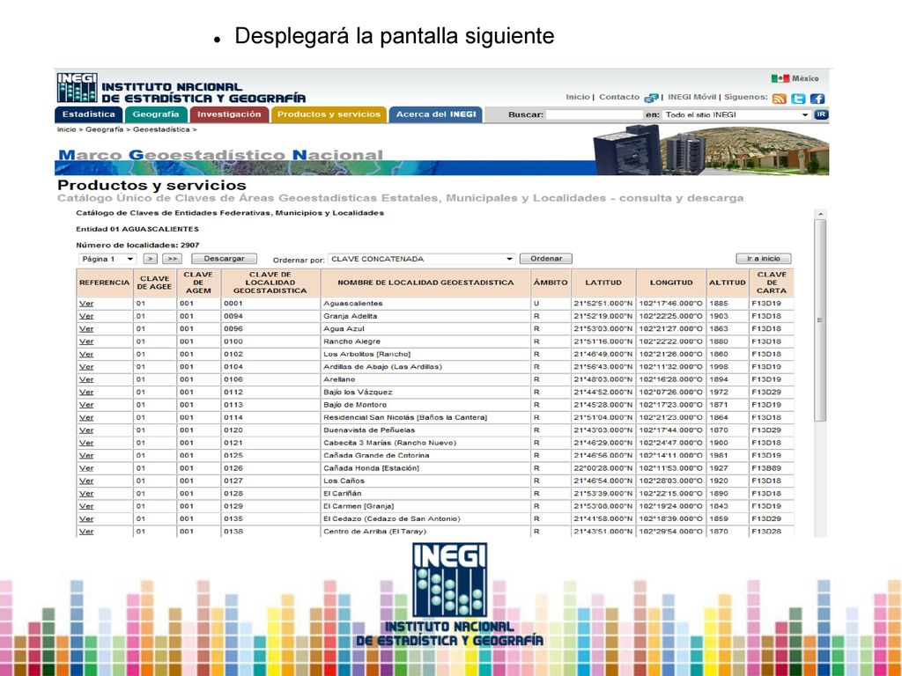Click Ver link for Arellano row
The width and height of the screenshot is (902, 676).
(86, 379)
